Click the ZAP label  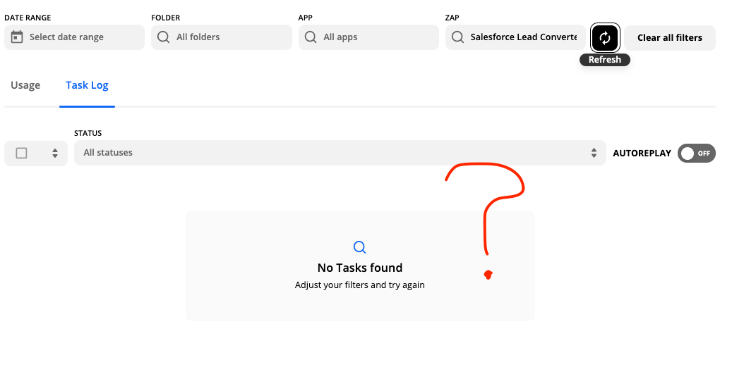452,18
